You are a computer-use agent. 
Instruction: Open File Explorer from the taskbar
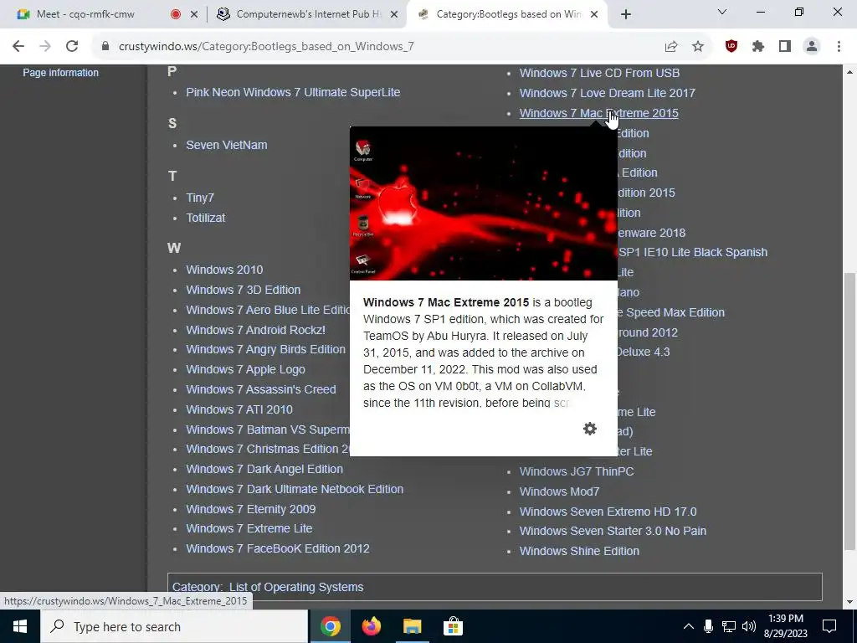pyautogui.click(x=413, y=626)
